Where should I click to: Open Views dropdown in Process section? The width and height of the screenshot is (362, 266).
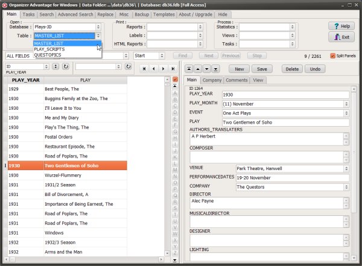point(292,36)
